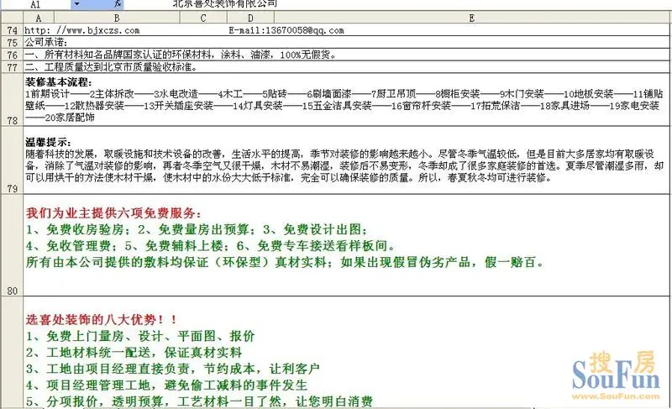Select row 75 header
672x409 pixels.
tap(11, 42)
